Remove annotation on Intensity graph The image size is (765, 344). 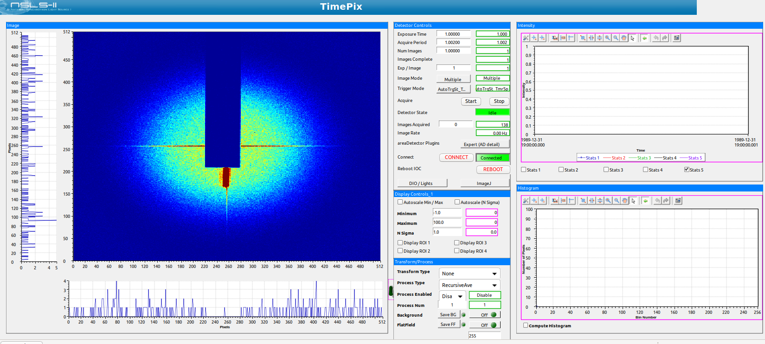tap(542, 38)
